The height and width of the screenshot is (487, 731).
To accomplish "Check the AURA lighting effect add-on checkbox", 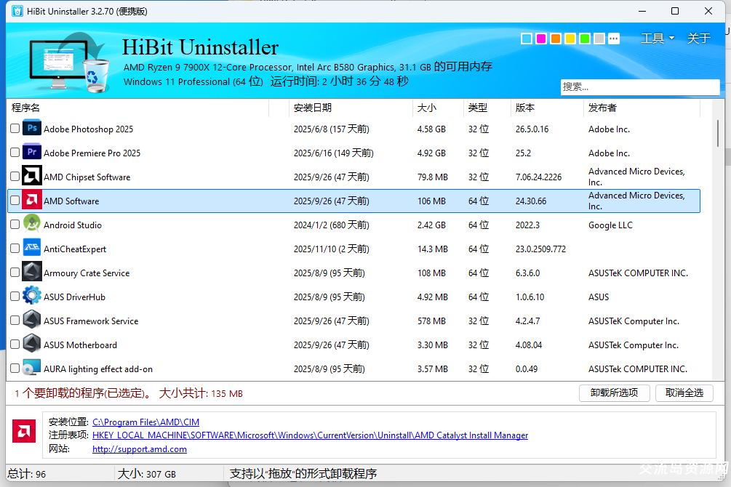I will point(15,369).
